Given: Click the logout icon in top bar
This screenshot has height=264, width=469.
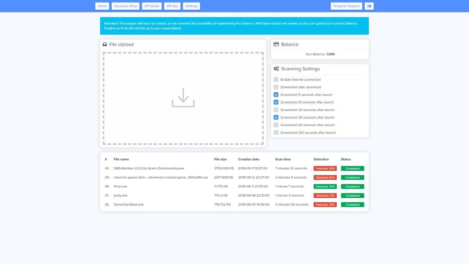Looking at the screenshot, I should pos(369,6).
